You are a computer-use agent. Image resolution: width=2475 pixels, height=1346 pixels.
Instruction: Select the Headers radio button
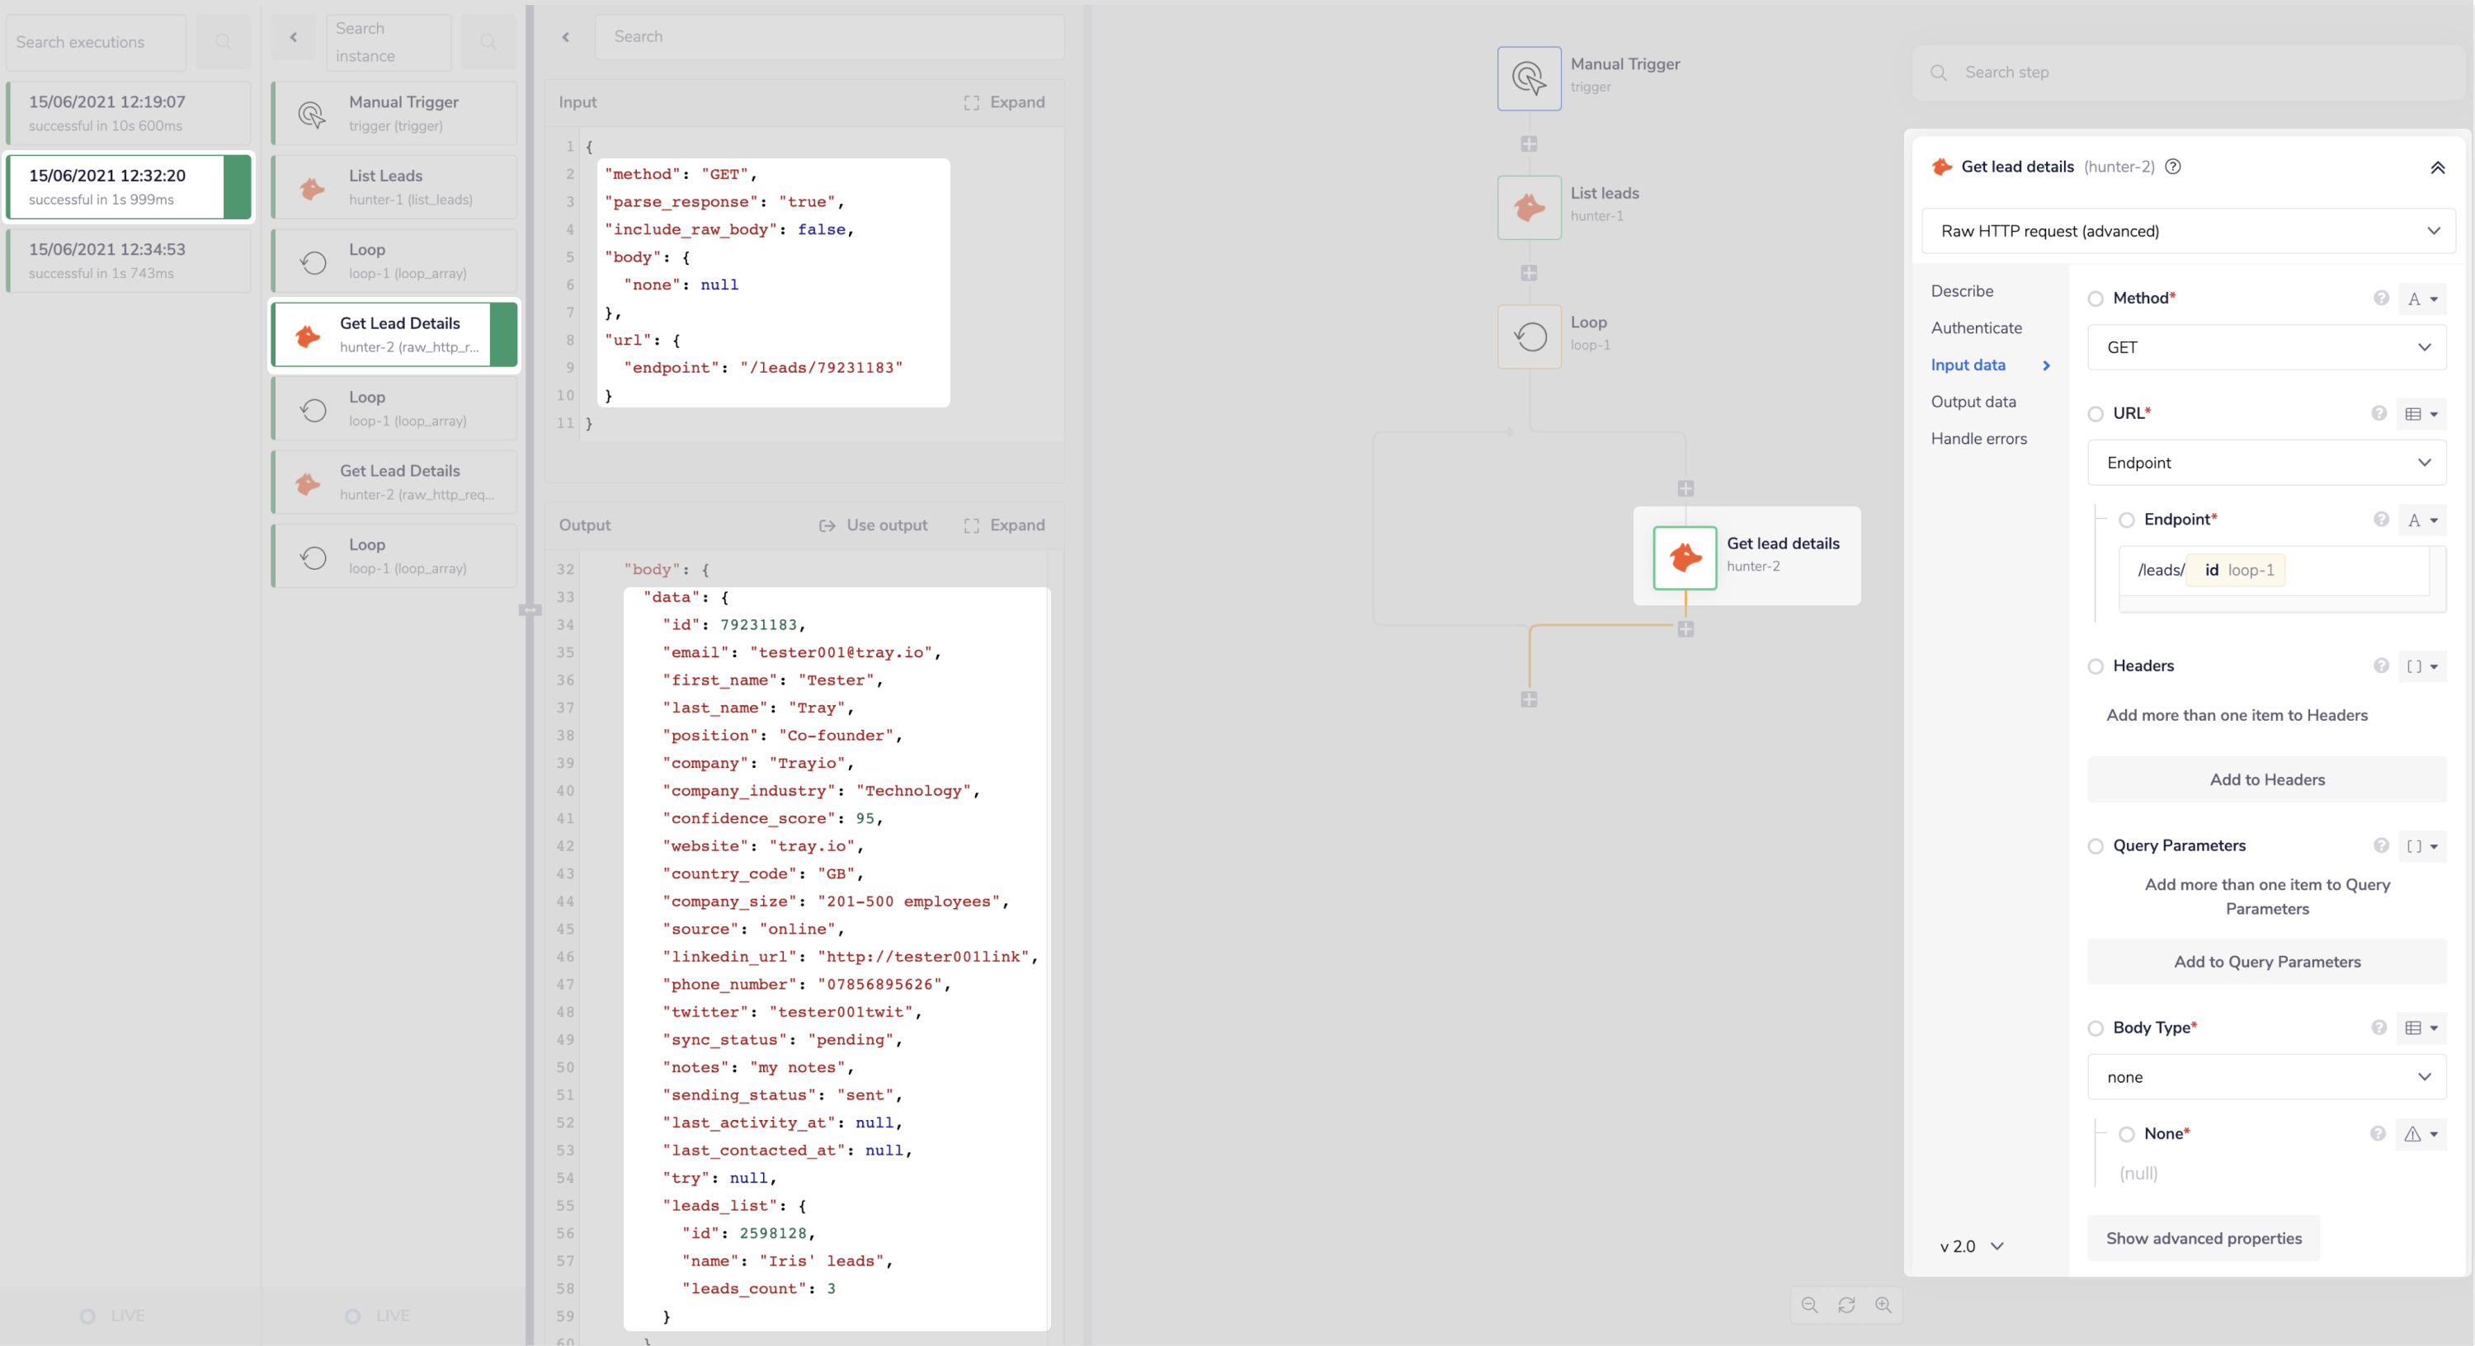pyautogui.click(x=2095, y=666)
